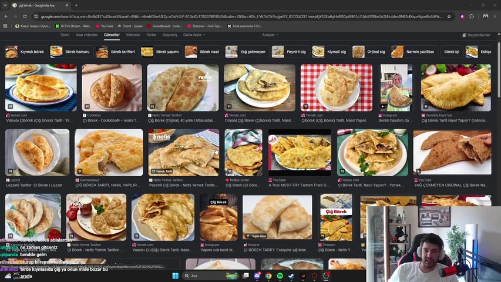Image resolution: width=501 pixels, height=282 pixels.
Task: Select the Börek yapımı filter chip
Action: pyautogui.click(x=162, y=52)
